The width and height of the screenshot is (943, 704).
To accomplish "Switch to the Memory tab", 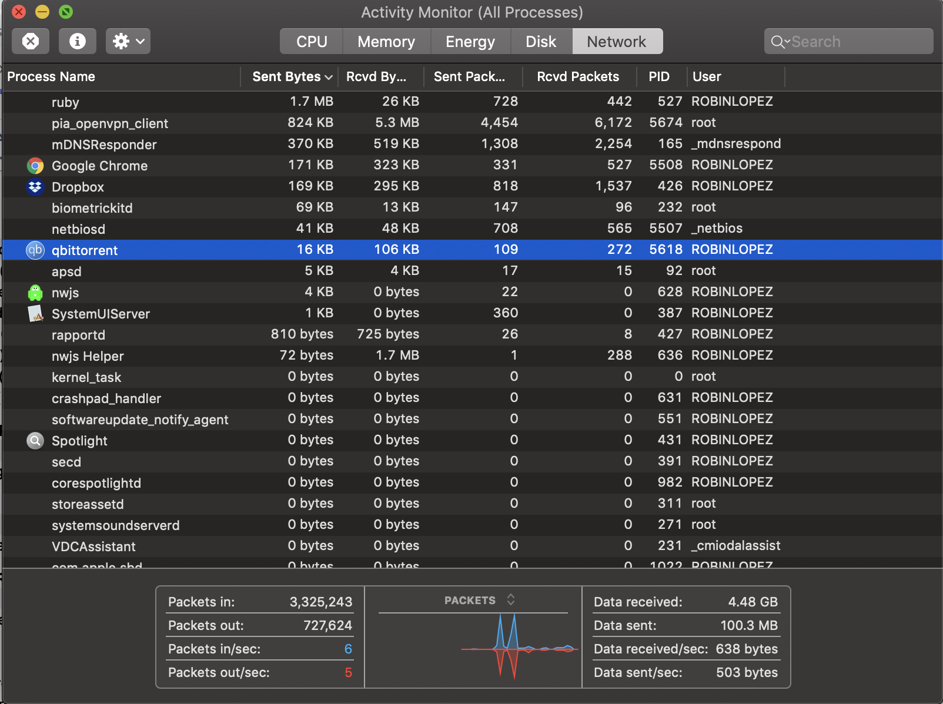I will 386,41.
